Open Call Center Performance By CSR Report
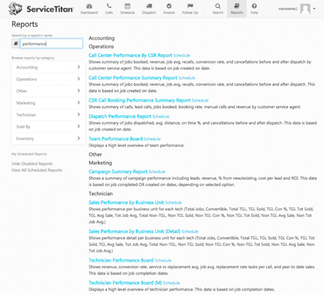324x295 pixels. click(131, 55)
